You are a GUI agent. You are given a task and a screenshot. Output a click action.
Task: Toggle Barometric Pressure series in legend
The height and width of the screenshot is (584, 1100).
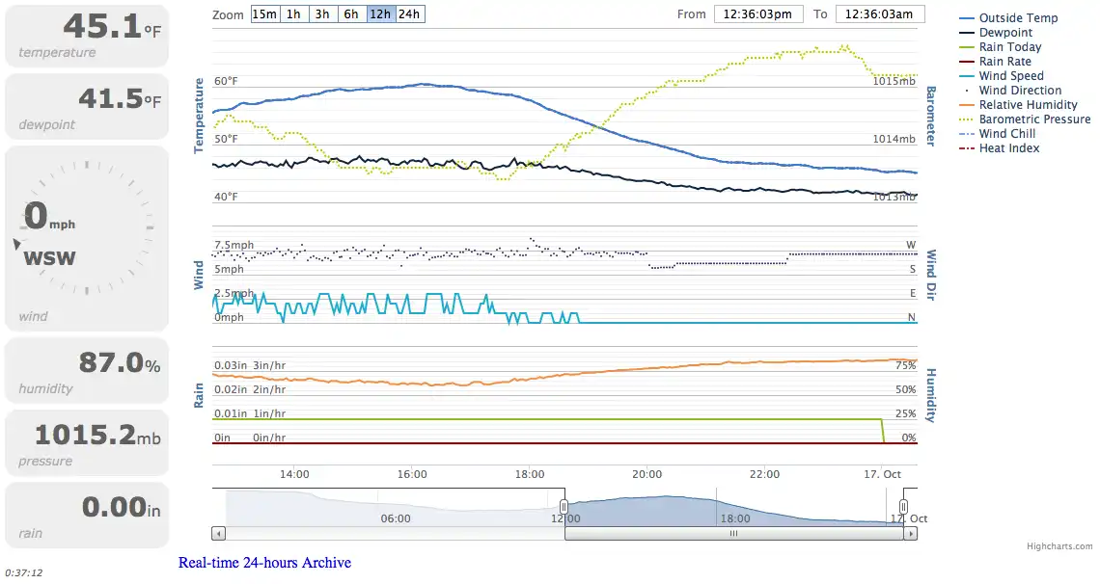pyautogui.click(x=1025, y=119)
